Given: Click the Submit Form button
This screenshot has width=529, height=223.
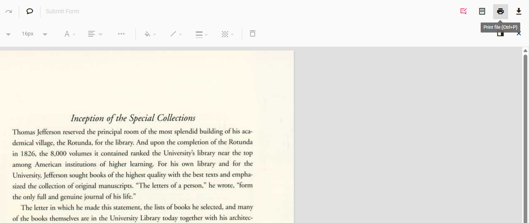Looking at the screenshot, I should click(63, 11).
